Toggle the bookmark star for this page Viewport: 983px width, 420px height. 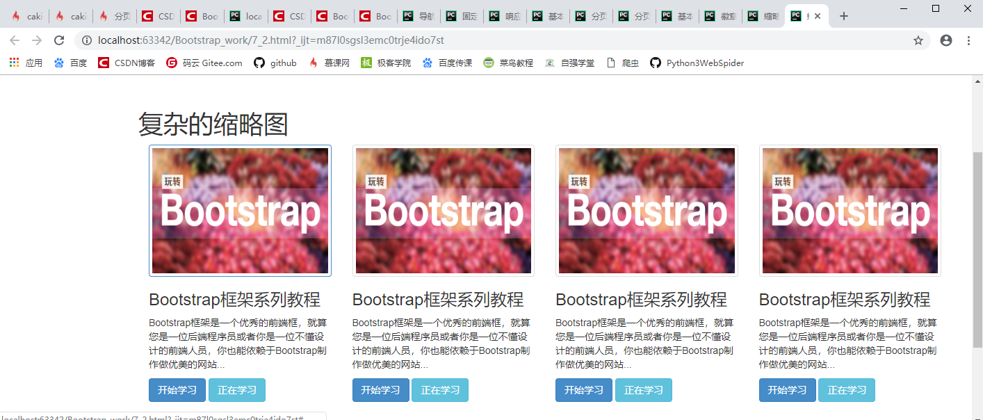tap(919, 40)
